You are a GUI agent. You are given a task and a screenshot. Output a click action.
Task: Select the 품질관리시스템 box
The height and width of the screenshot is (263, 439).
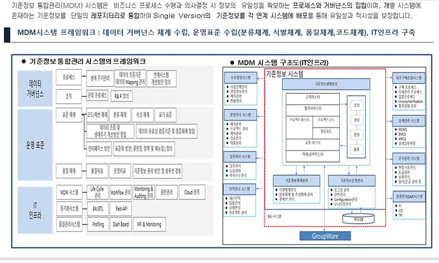coord(69,224)
